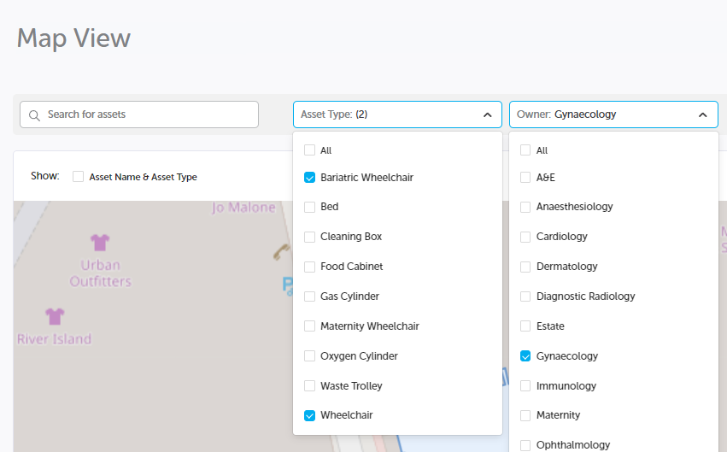Uncheck the Wheelchair asset type
The image size is (727, 452).
309,415
